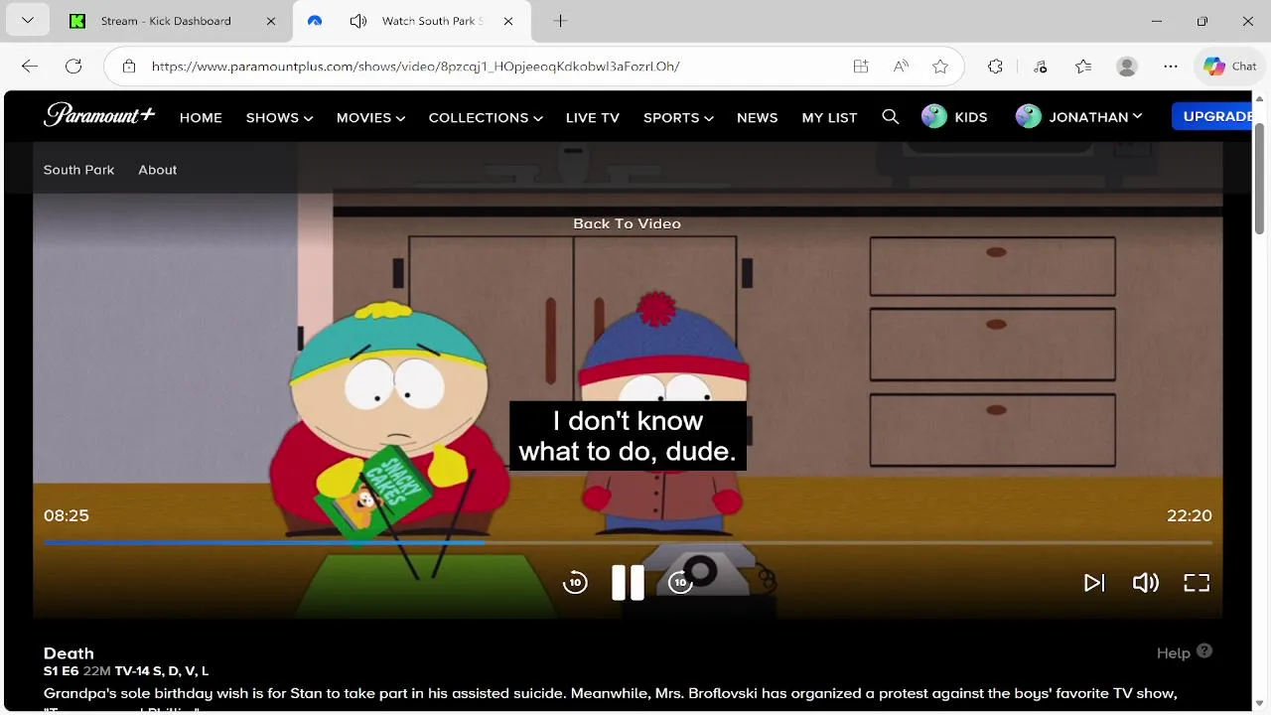Open the News section
Viewport: 1271px width, 715px height.
758,117
